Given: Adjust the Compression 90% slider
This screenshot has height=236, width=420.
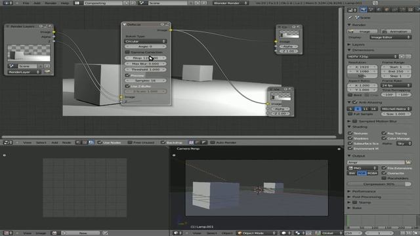Looking at the screenshot, I should coord(379,184).
